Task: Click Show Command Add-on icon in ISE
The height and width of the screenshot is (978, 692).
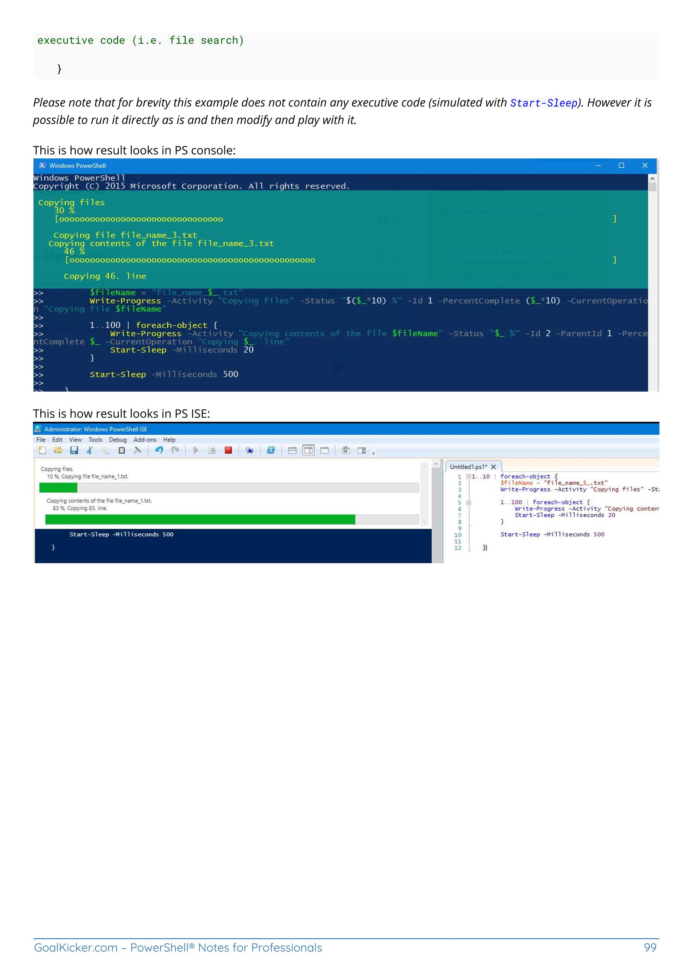Action: click(362, 450)
